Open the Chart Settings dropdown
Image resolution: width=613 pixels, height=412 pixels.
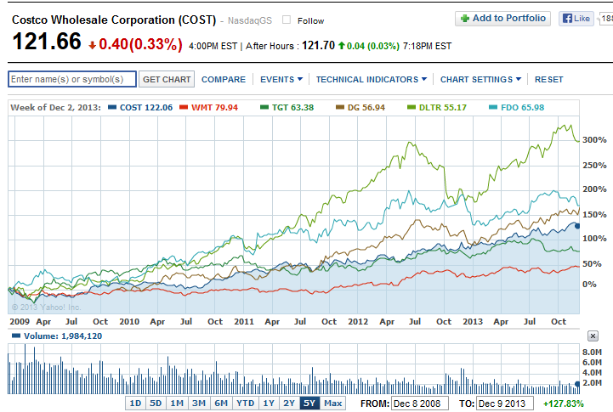[481, 79]
